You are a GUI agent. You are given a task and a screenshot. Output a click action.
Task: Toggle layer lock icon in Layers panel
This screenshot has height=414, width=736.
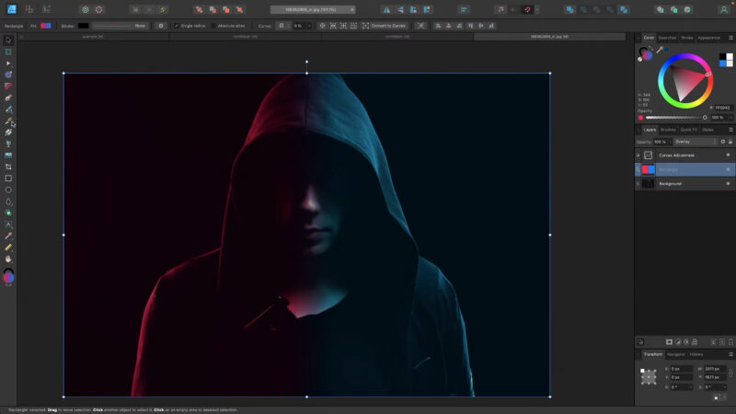click(x=730, y=142)
